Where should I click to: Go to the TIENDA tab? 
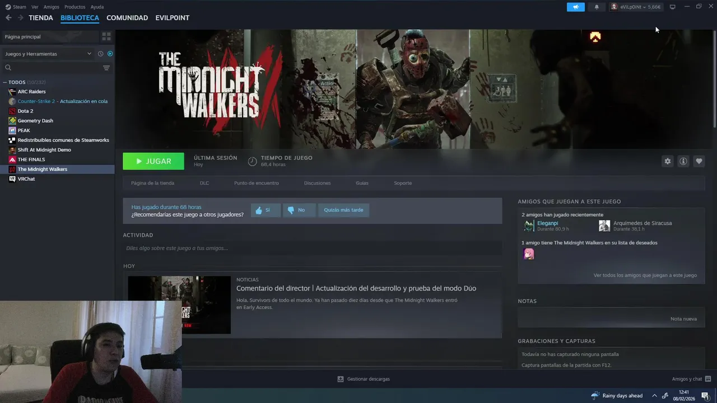(41, 18)
